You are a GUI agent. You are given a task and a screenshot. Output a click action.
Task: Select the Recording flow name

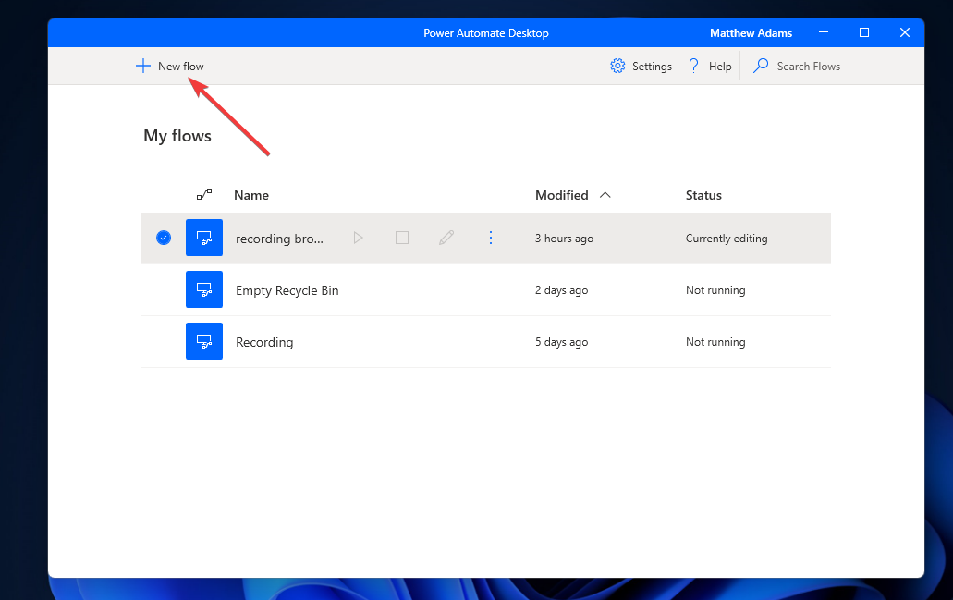pyautogui.click(x=264, y=342)
